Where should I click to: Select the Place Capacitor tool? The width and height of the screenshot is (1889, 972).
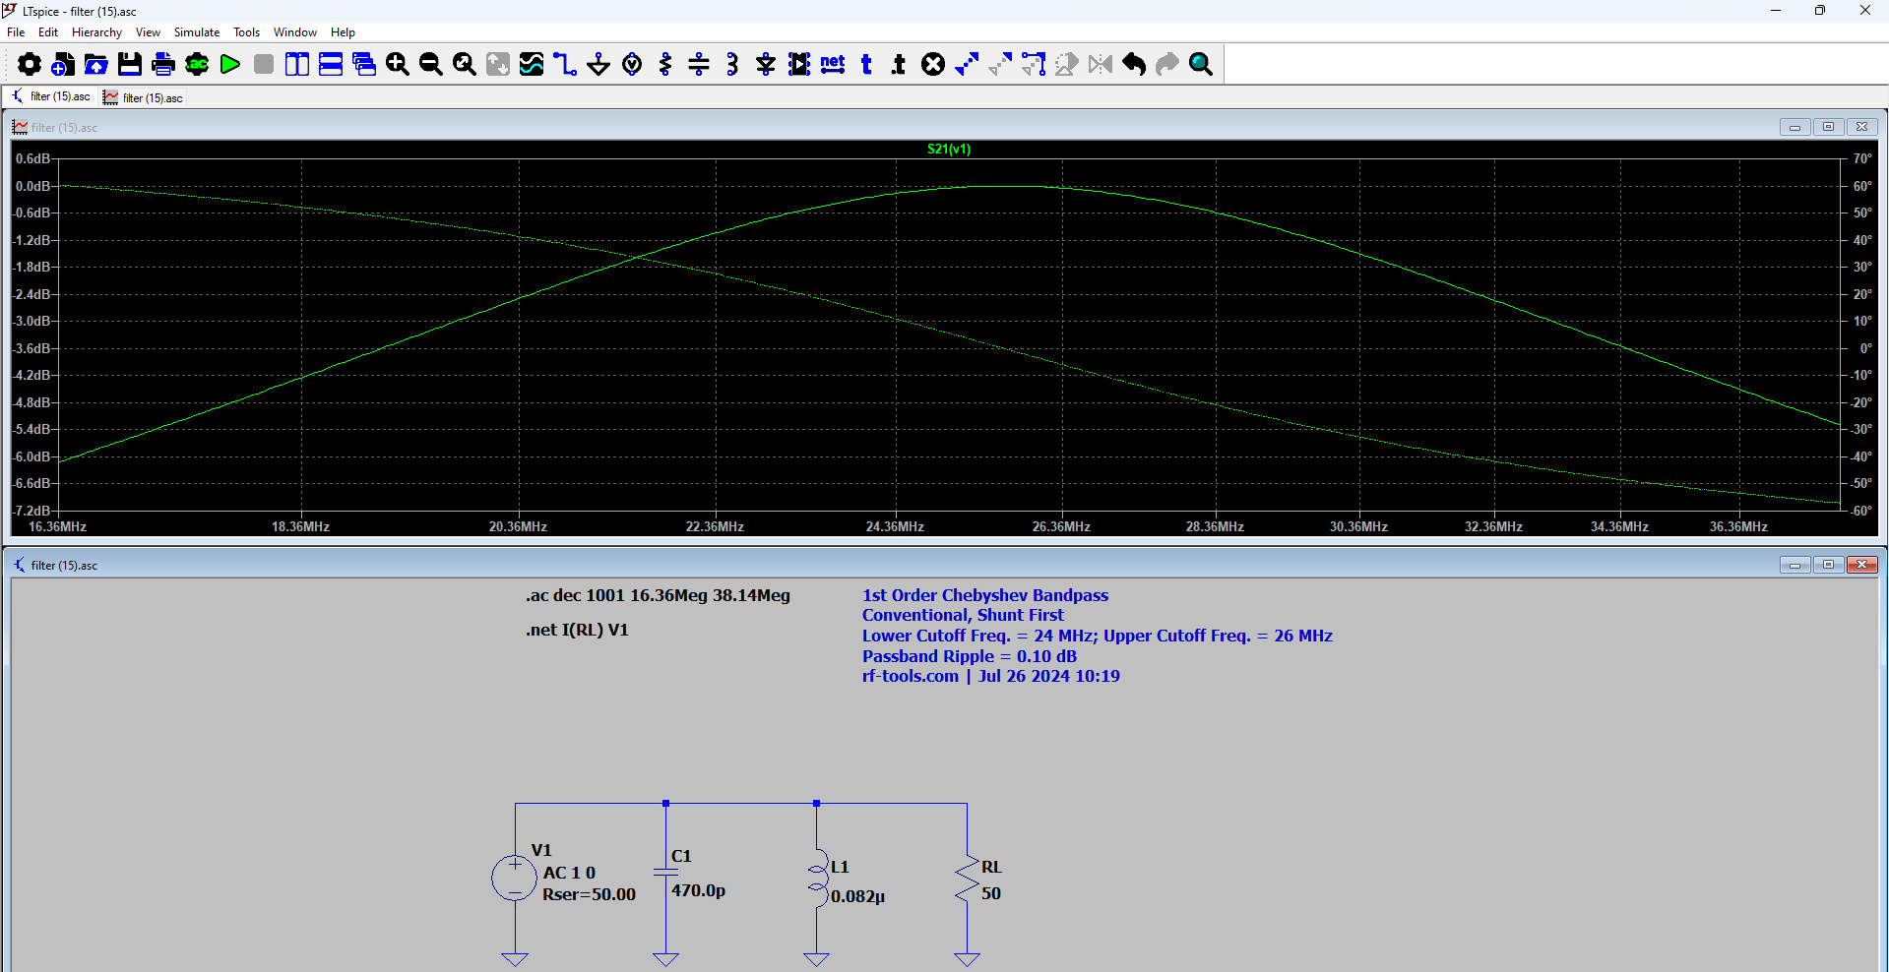(x=699, y=64)
